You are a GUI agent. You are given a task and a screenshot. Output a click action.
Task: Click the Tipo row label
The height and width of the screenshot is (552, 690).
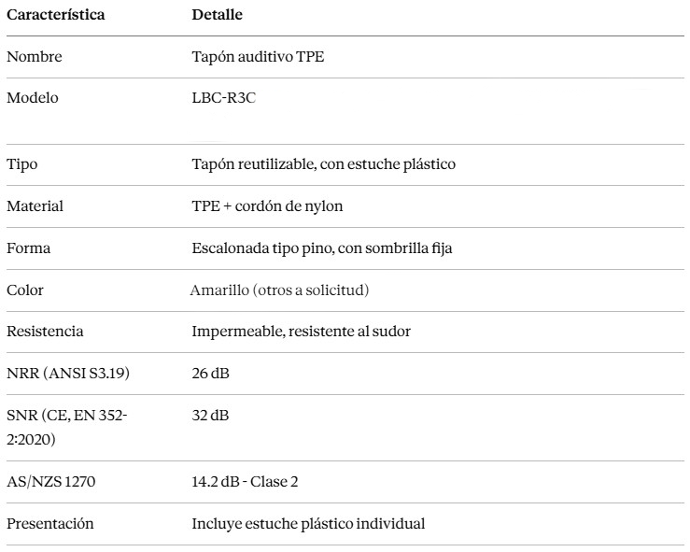tap(22, 164)
